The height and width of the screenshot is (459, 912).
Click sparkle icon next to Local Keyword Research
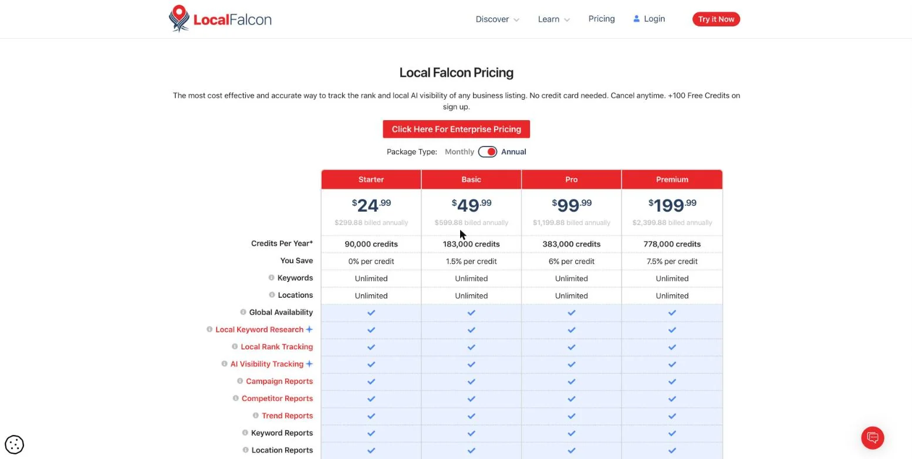click(x=309, y=329)
